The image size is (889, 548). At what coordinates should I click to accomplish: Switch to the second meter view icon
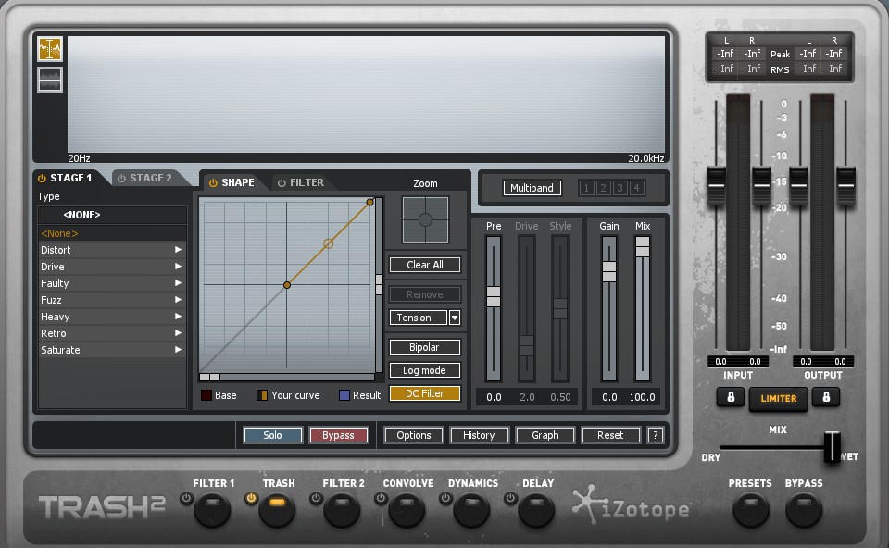coord(50,80)
